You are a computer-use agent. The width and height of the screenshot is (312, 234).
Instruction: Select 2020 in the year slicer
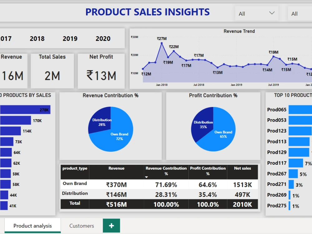click(x=103, y=38)
